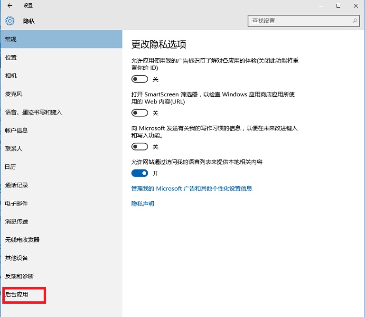Click inside the 查找设置 search field

click(299, 21)
